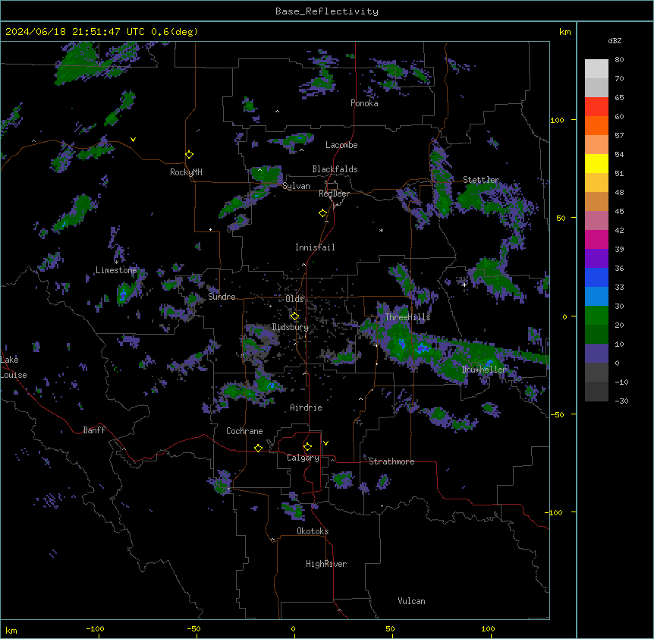Pick the bright green swatch below 30
This screenshot has width=654, height=639.
pos(596,316)
